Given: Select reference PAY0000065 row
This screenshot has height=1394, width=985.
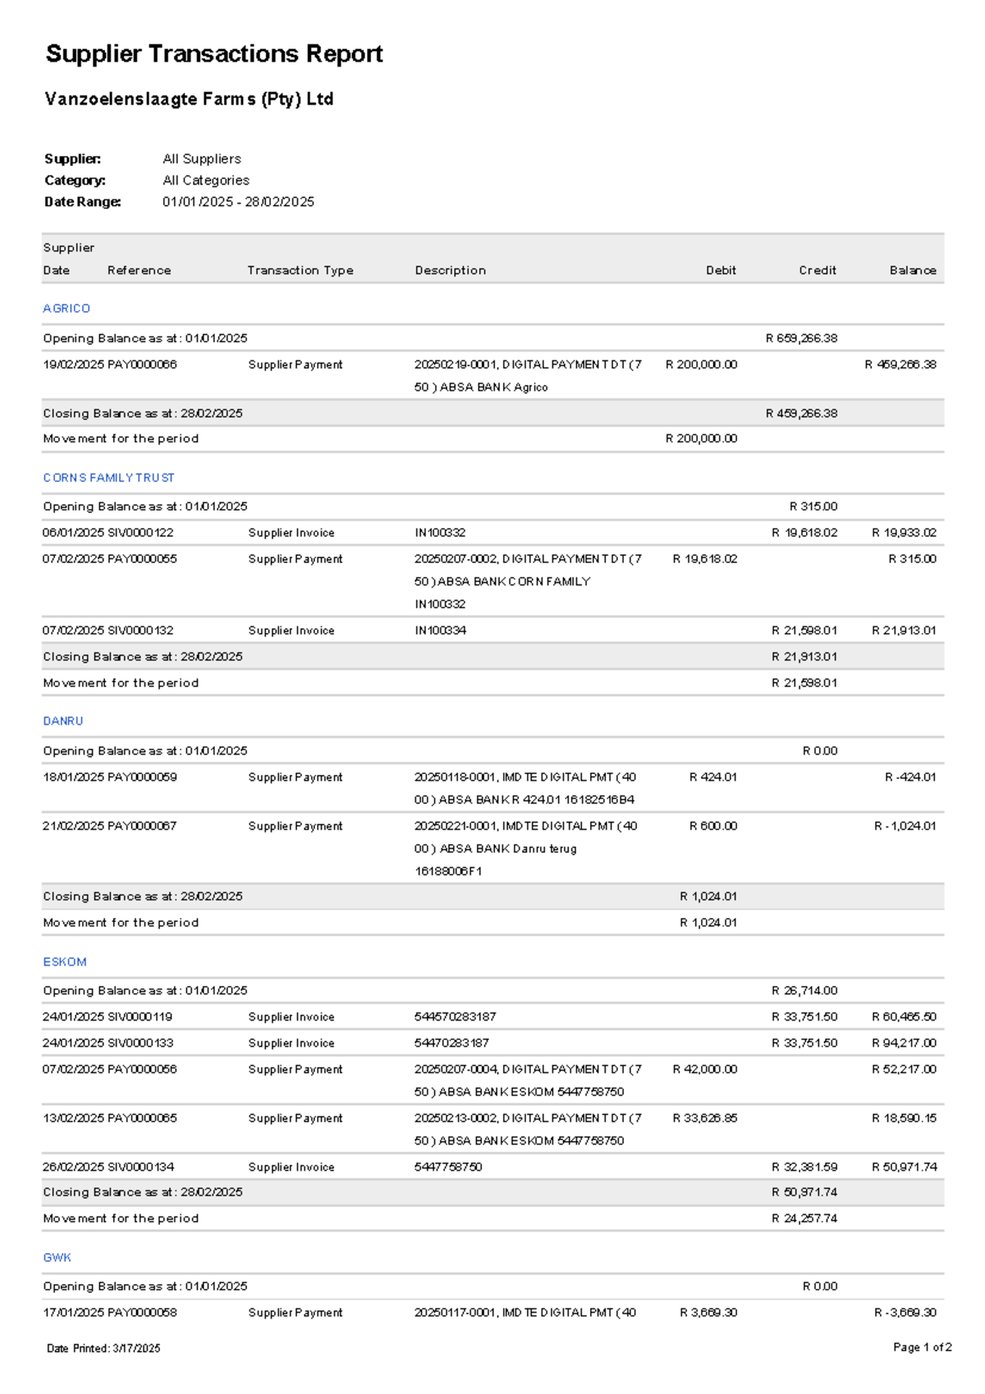Looking at the screenshot, I should (492, 1129).
